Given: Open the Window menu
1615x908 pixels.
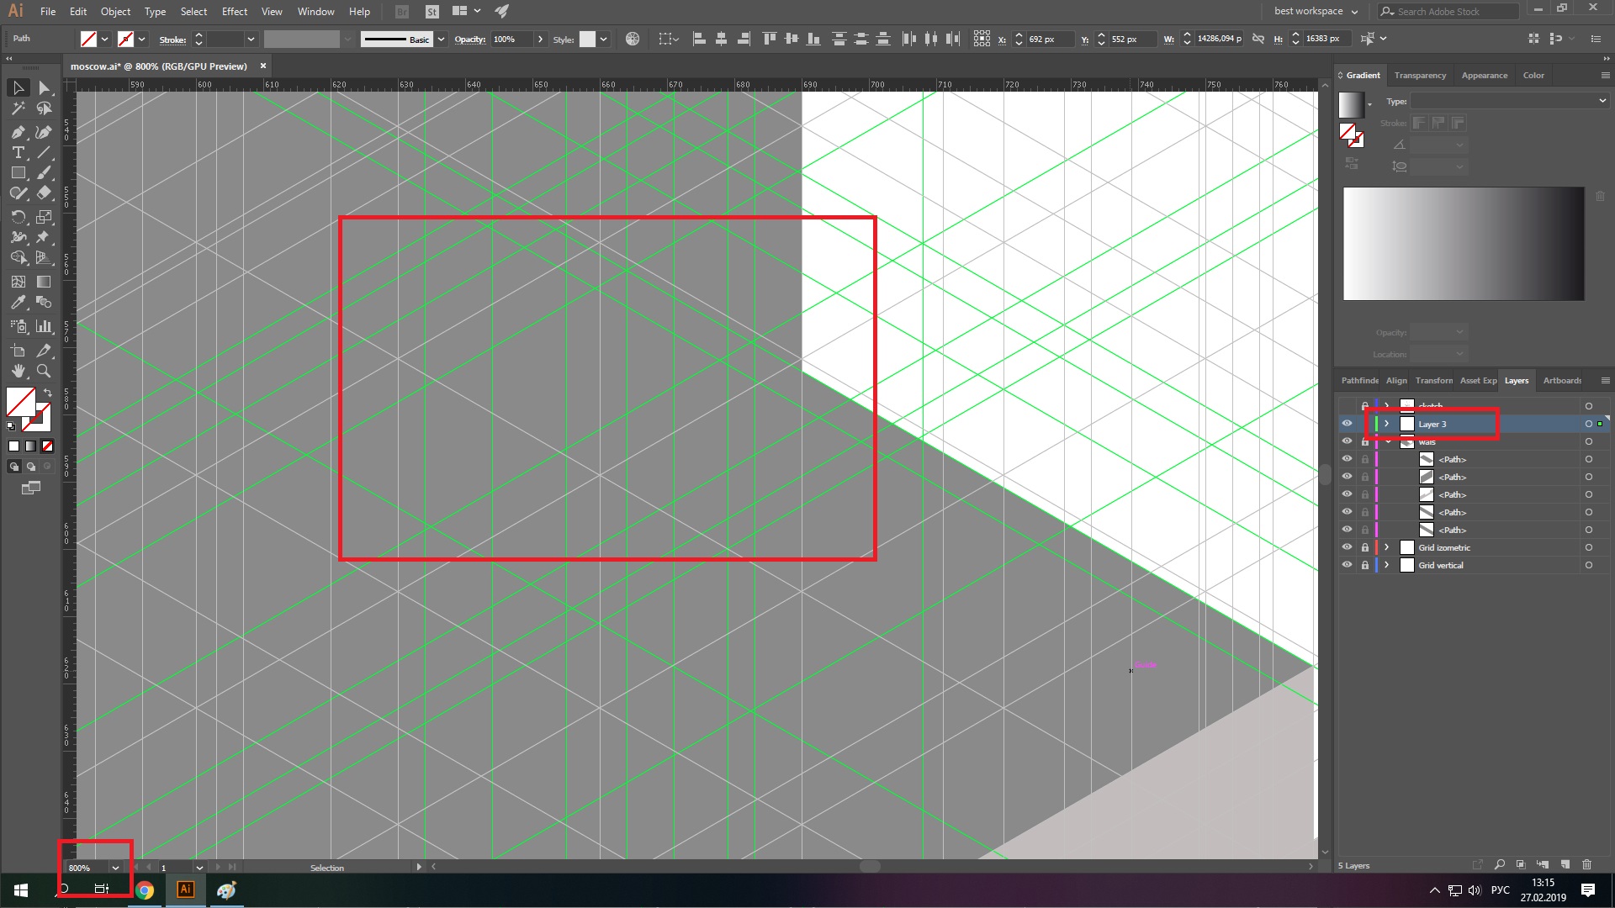Looking at the screenshot, I should tap(316, 12).
